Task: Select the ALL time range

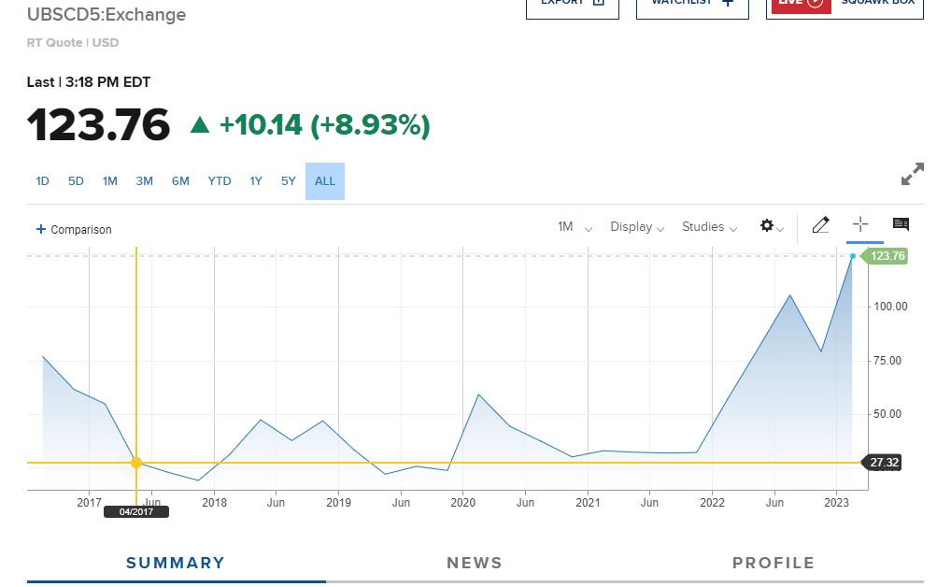Action: click(325, 181)
